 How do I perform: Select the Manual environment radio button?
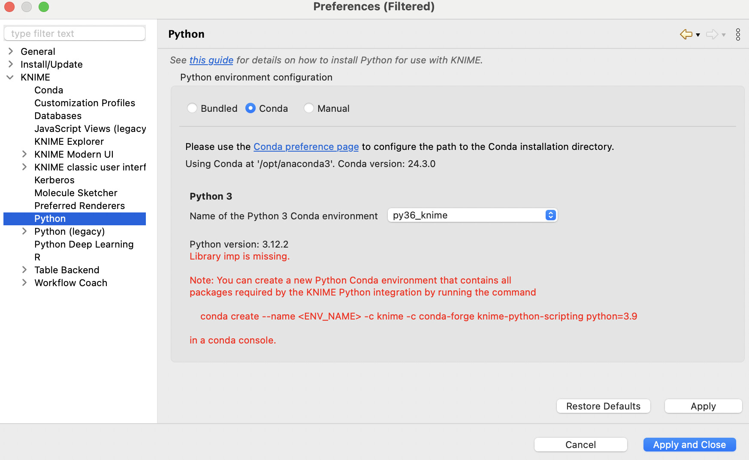pos(309,108)
